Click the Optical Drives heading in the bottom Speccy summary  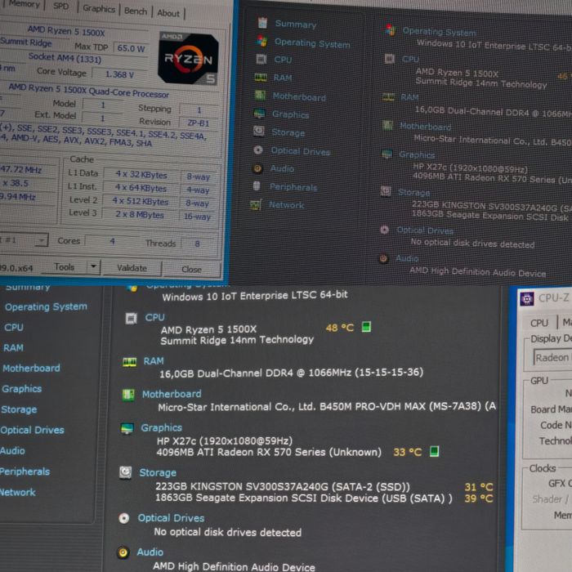pyautogui.click(x=171, y=518)
